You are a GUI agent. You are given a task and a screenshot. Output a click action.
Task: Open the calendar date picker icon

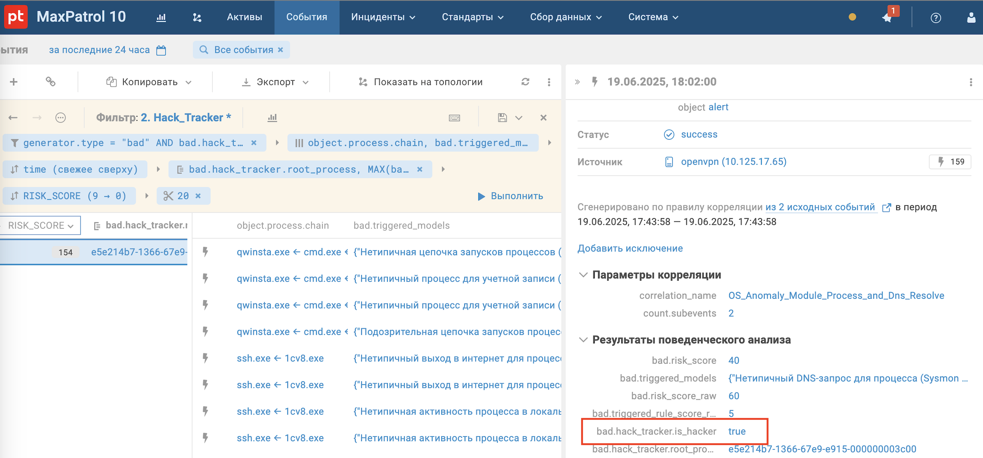[161, 50]
